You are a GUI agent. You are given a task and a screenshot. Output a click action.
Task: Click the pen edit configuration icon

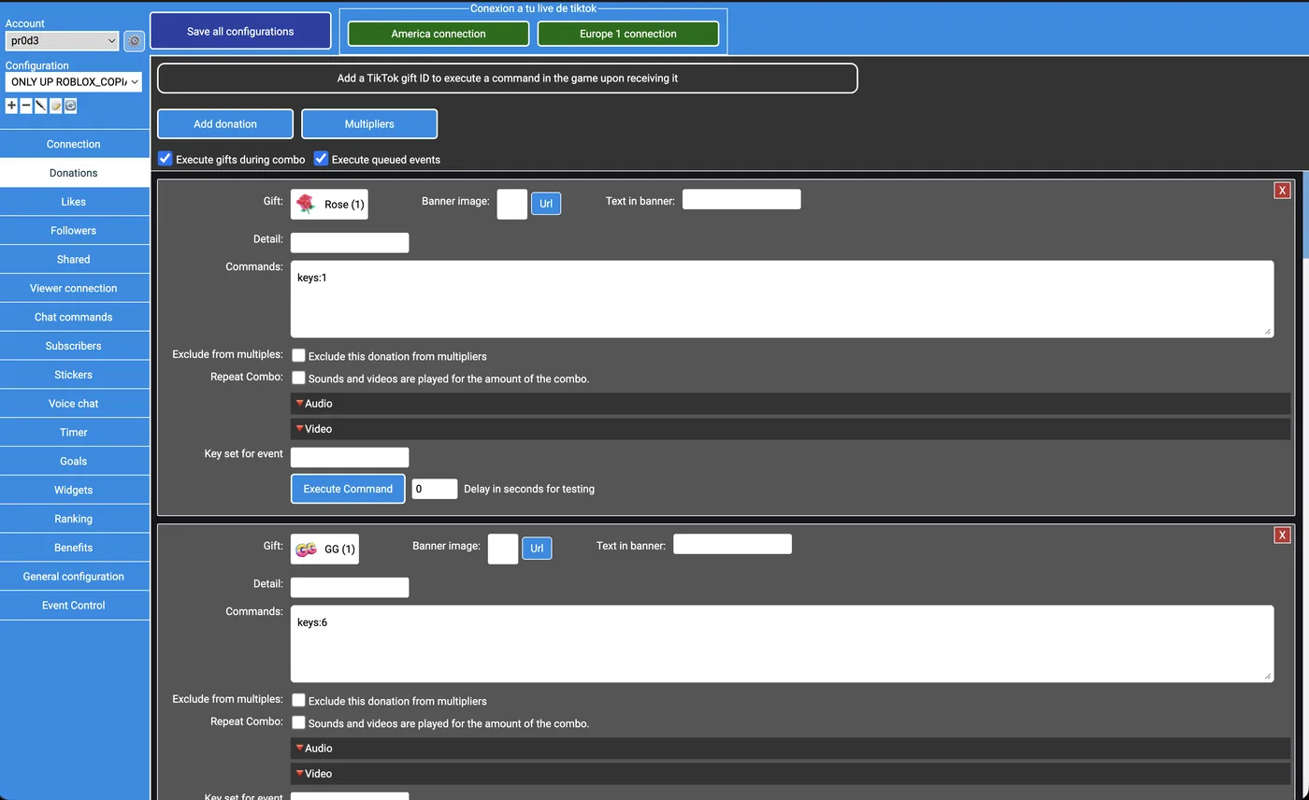pos(41,106)
